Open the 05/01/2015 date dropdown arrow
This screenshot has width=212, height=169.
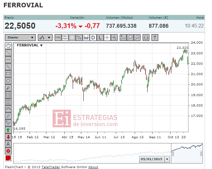tap(167, 159)
